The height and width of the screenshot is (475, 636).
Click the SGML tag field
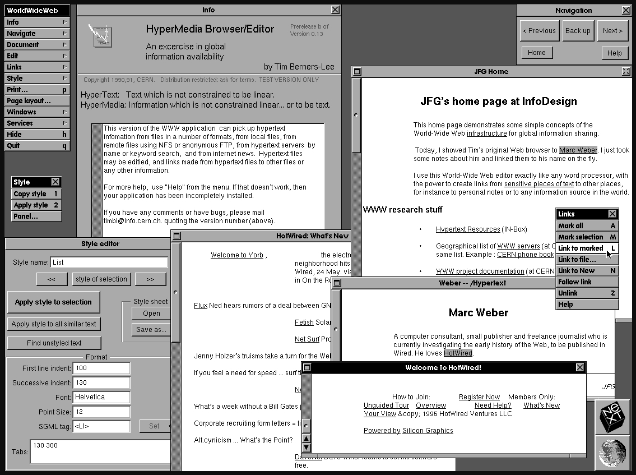tap(101, 426)
